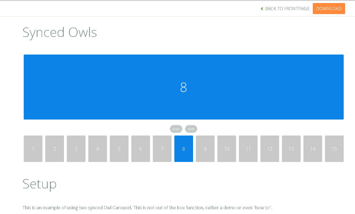Select thumbnail 10 in the carousel
This screenshot has height=214, width=355.
coord(226,149)
